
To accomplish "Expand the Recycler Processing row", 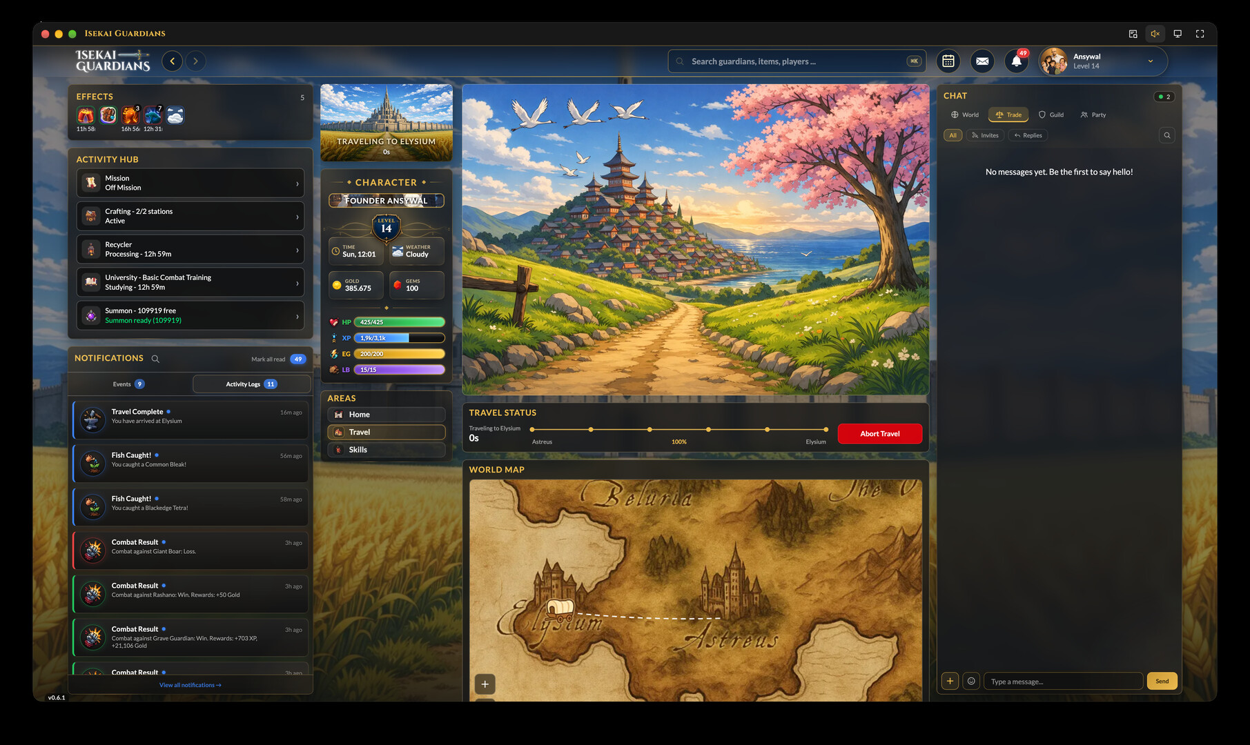I will tap(191, 249).
